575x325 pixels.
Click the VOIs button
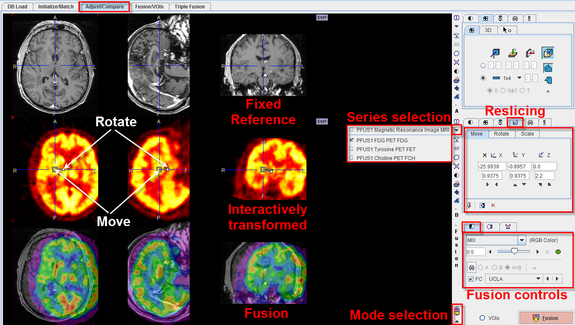point(489,318)
